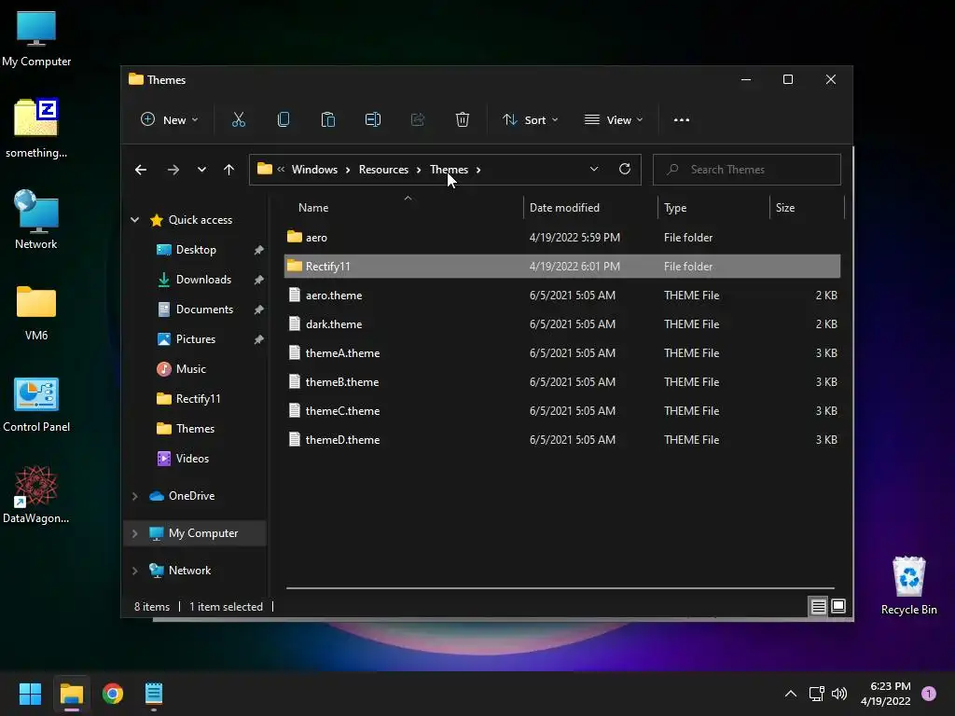The width and height of the screenshot is (955, 716).
Task: Select the aero folder row
Action: pyautogui.click(x=562, y=238)
